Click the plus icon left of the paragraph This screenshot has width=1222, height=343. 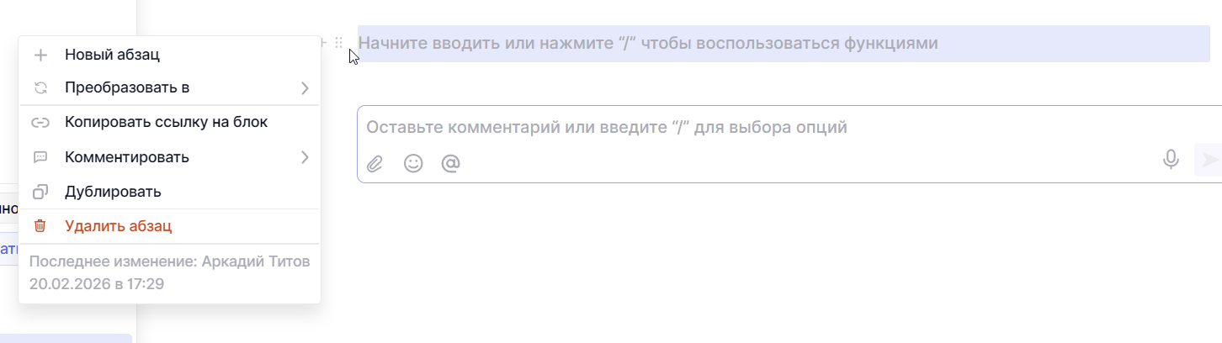[x=323, y=43]
